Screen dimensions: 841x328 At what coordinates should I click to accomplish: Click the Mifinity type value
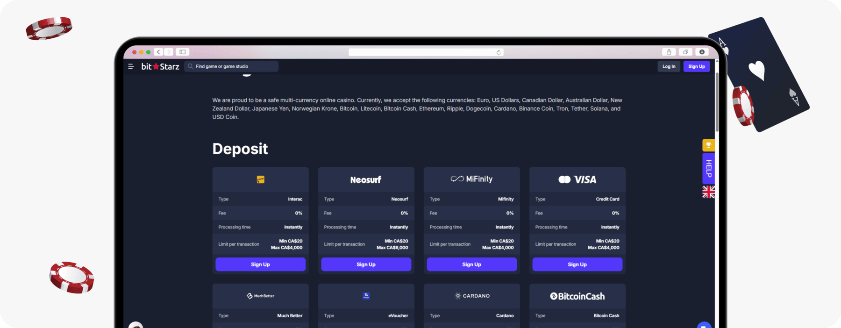[x=506, y=199]
